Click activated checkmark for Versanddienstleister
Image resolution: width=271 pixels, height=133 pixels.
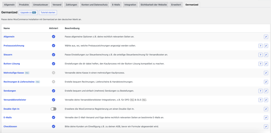coord(53,99)
